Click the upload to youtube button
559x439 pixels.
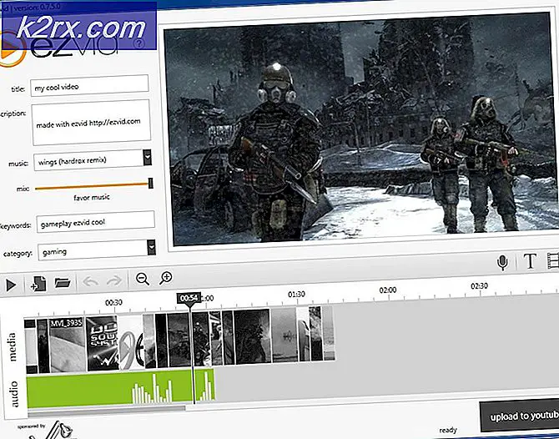point(519,416)
